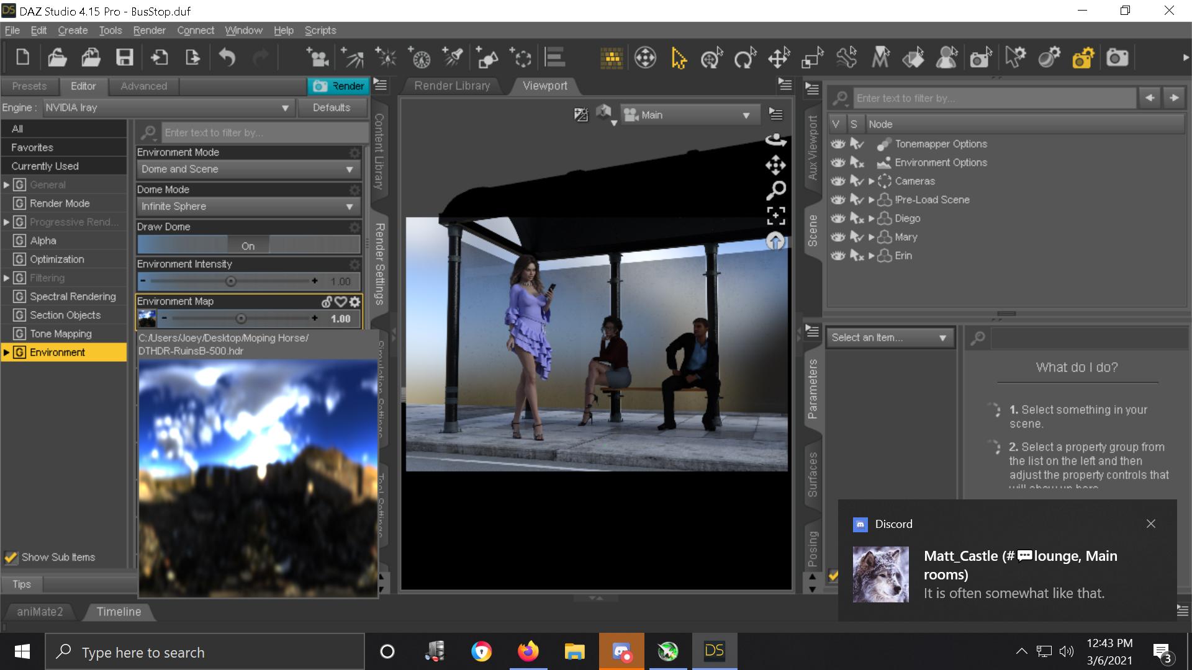This screenshot has width=1192, height=670.
Task: Click the Save file toolbar icon
Action: pyautogui.click(x=125, y=58)
